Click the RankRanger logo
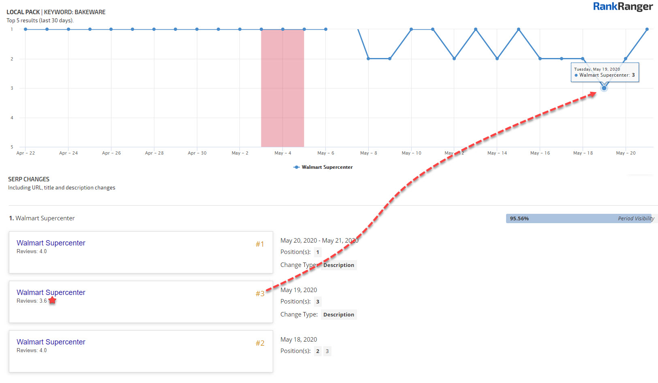The width and height of the screenshot is (658, 383). (x=623, y=7)
